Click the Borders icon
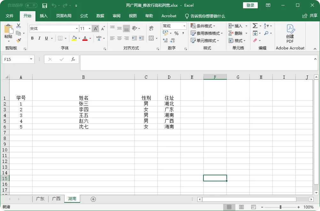Screen dimensions: 320x211 pos(60,38)
